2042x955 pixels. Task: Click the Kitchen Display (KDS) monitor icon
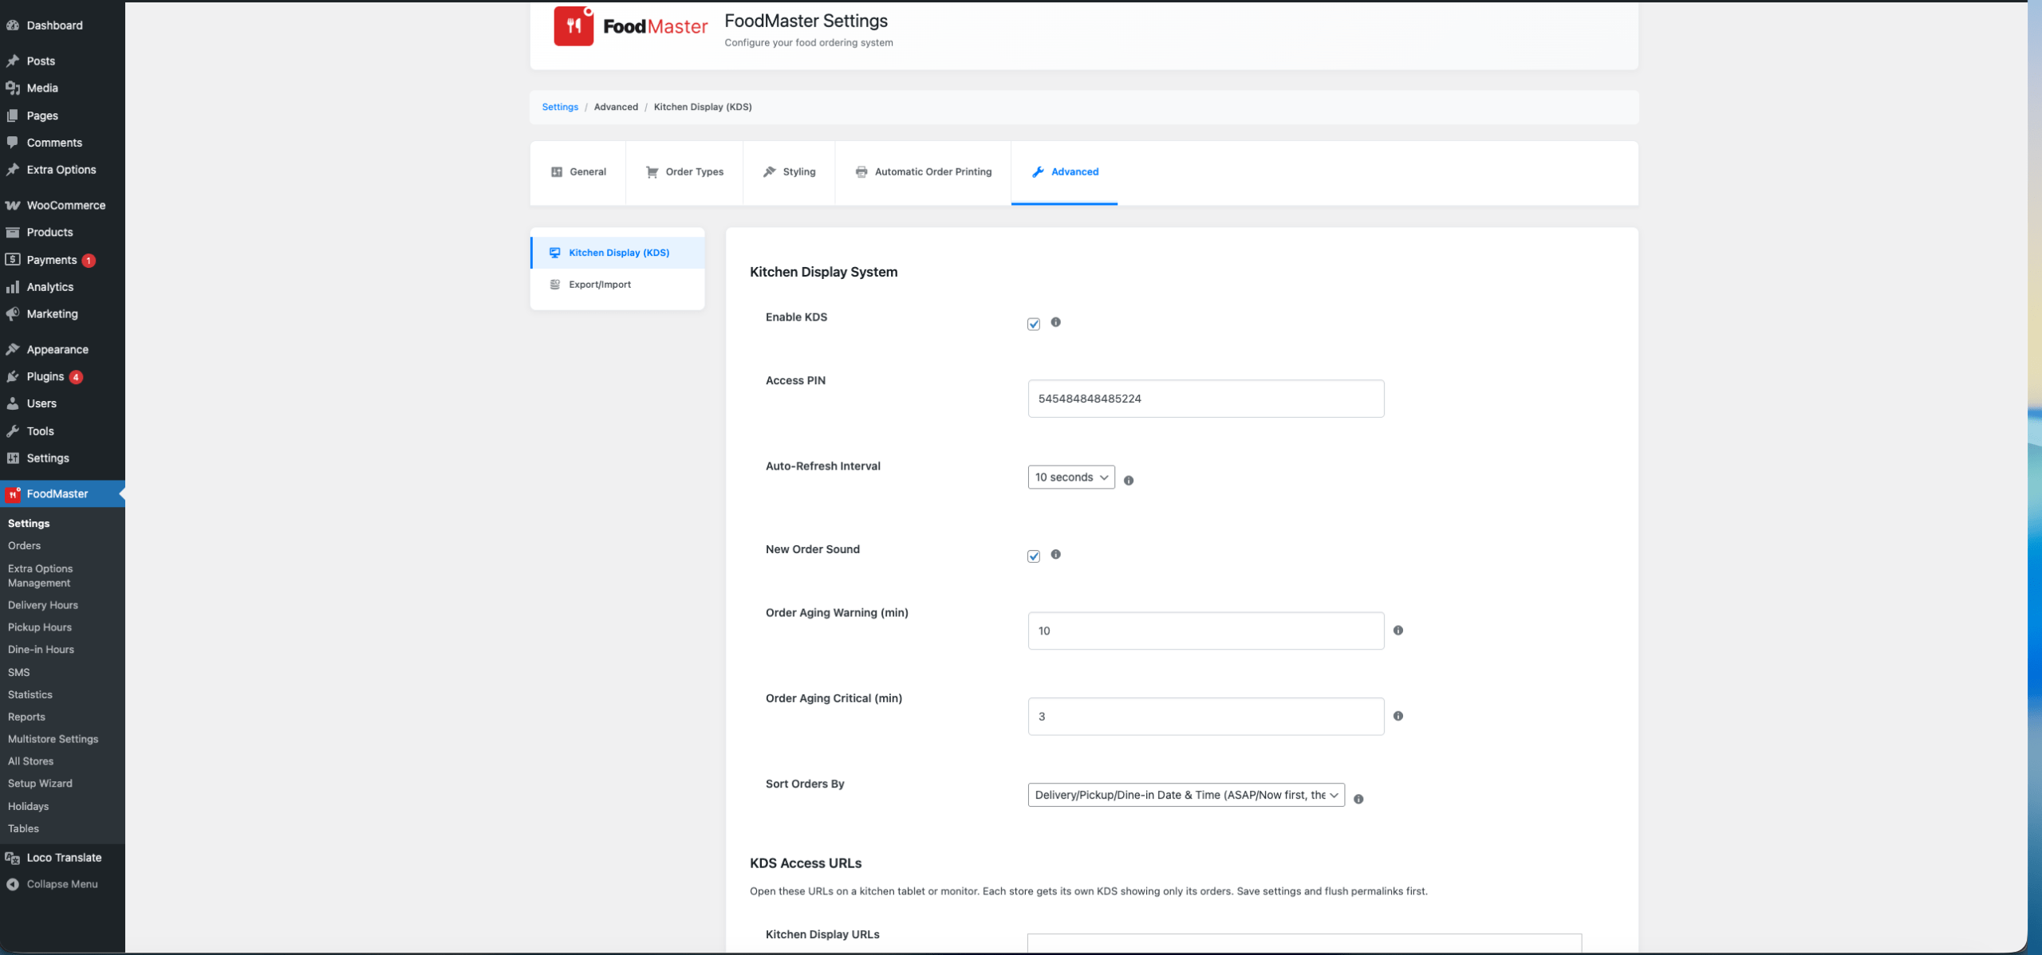(x=554, y=253)
